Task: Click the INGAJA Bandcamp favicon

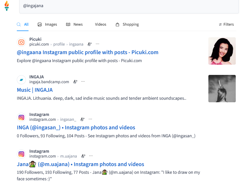Action: (x=21, y=80)
